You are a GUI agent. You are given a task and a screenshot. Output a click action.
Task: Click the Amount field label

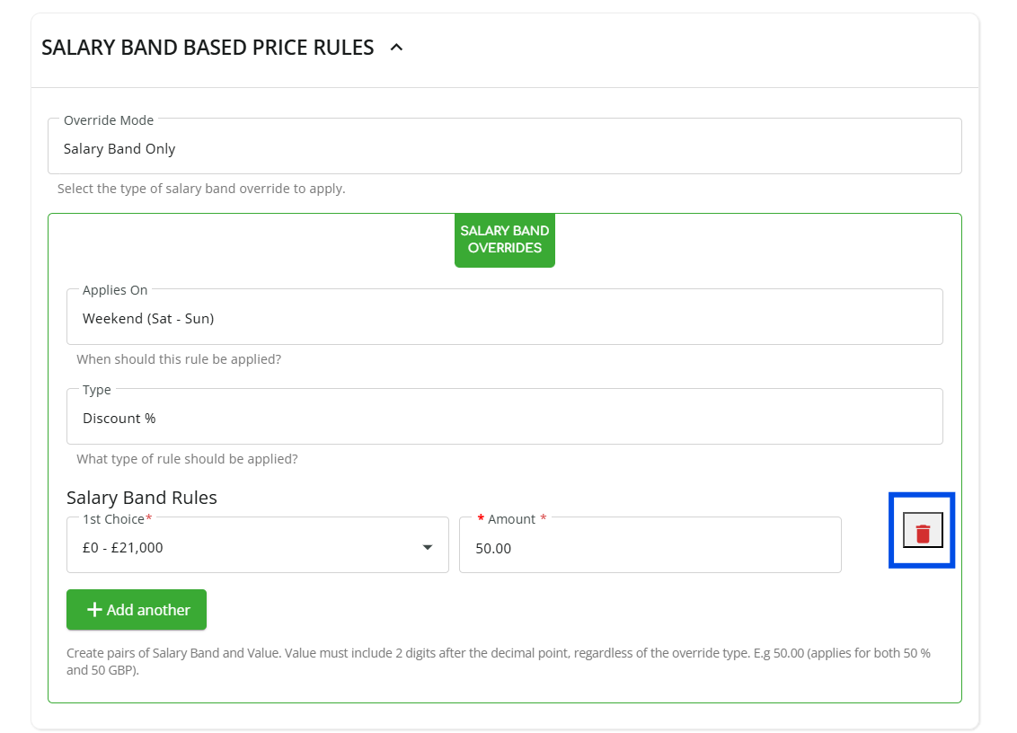click(x=511, y=519)
